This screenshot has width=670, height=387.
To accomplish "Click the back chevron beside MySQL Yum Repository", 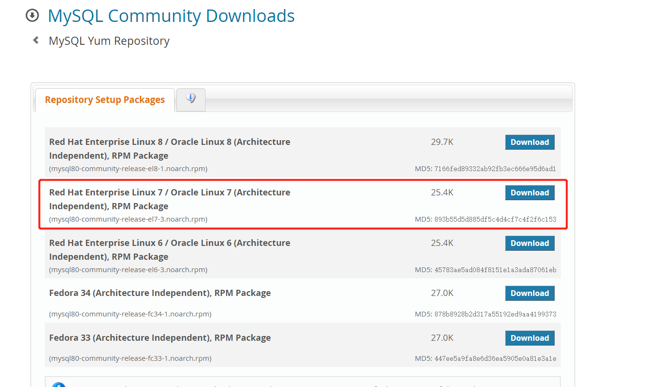I will pyautogui.click(x=36, y=41).
